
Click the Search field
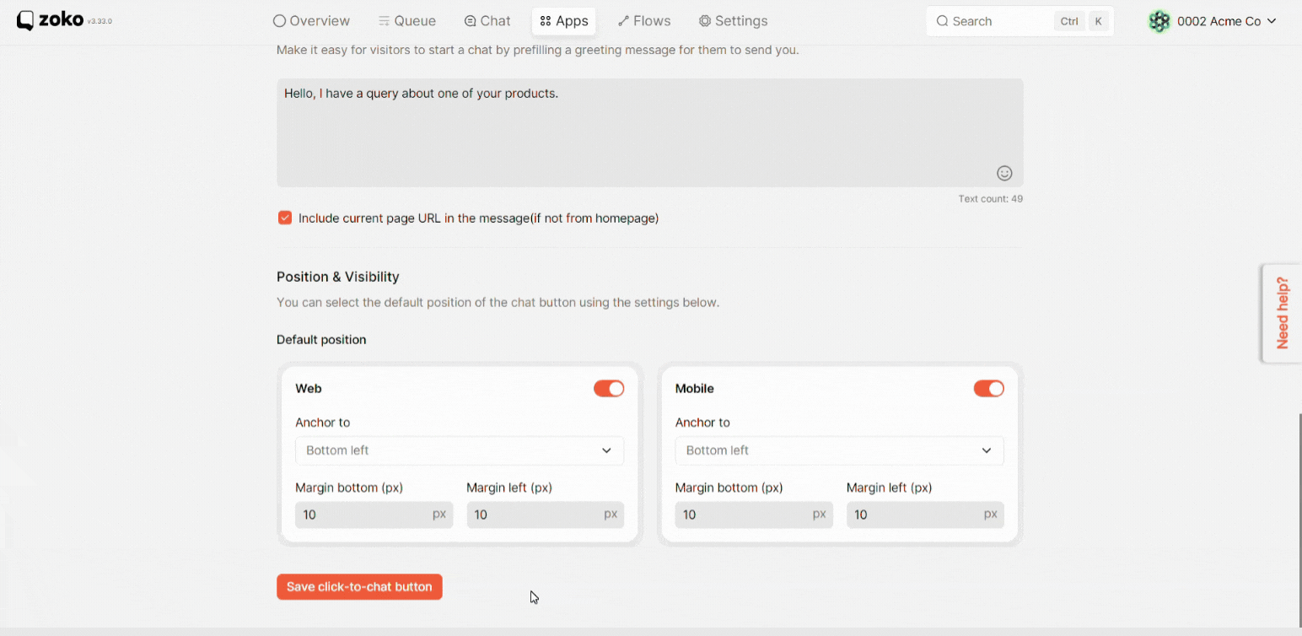point(1020,21)
